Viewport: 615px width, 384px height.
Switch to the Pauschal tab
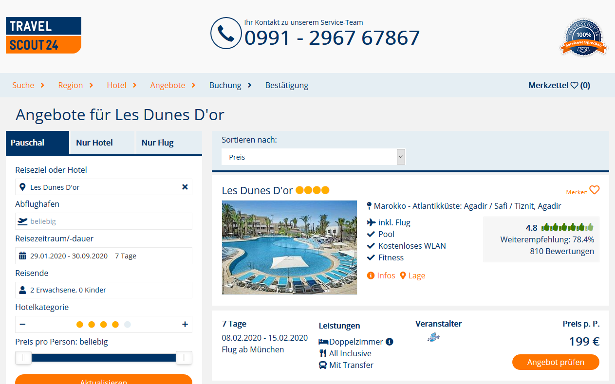pos(37,143)
